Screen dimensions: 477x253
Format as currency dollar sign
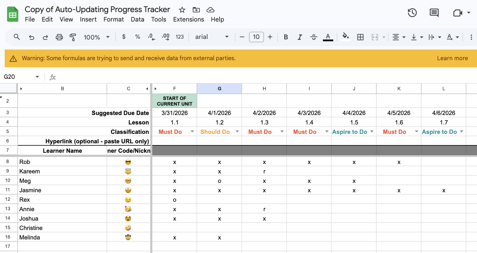pyautogui.click(x=124, y=37)
